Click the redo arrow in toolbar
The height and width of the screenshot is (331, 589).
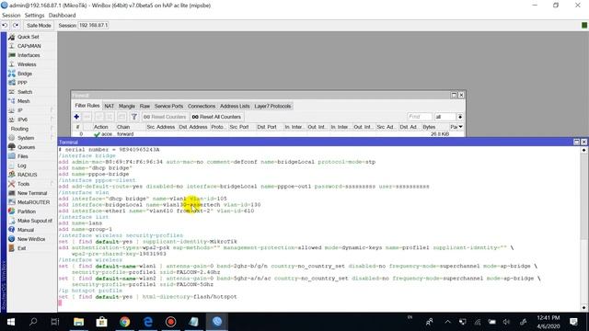click(16, 25)
